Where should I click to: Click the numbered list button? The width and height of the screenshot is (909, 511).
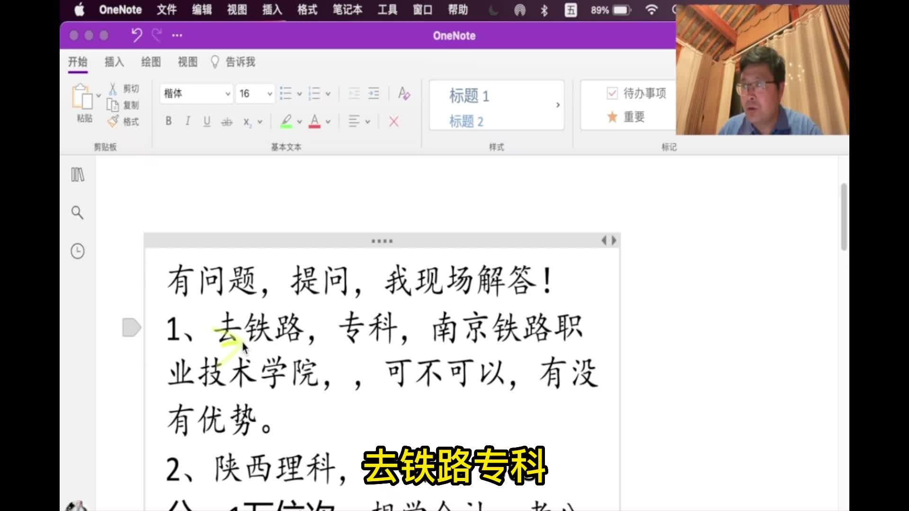[314, 93]
